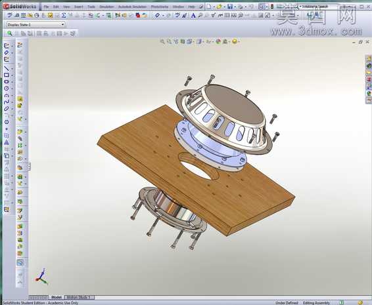Select the Circle sketch tool

(7, 89)
